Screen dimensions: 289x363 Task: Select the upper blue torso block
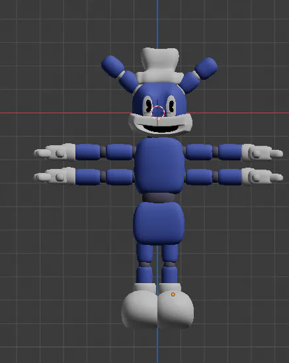[x=159, y=165]
